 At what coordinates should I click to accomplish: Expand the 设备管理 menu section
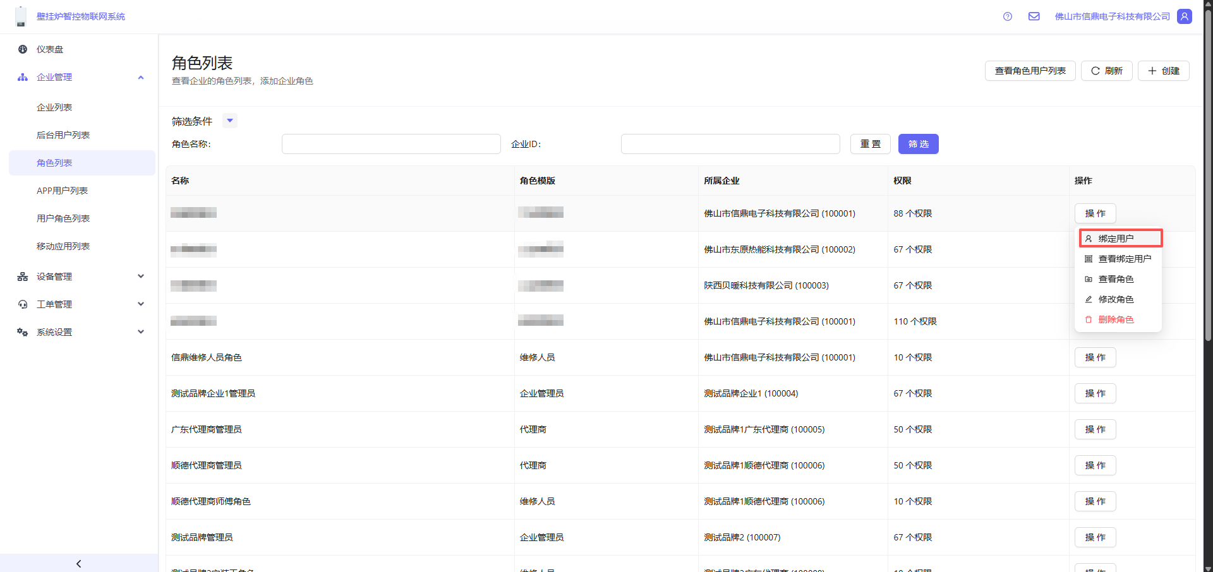(x=141, y=277)
